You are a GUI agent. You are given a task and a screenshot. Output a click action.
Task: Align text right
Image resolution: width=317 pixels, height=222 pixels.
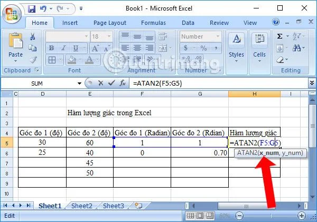point(150,48)
